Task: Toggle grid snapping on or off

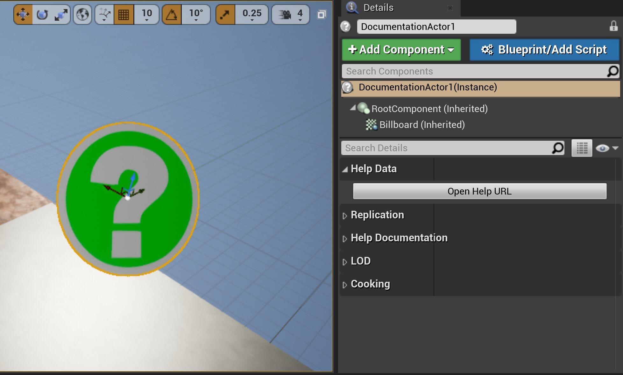Action: point(124,14)
